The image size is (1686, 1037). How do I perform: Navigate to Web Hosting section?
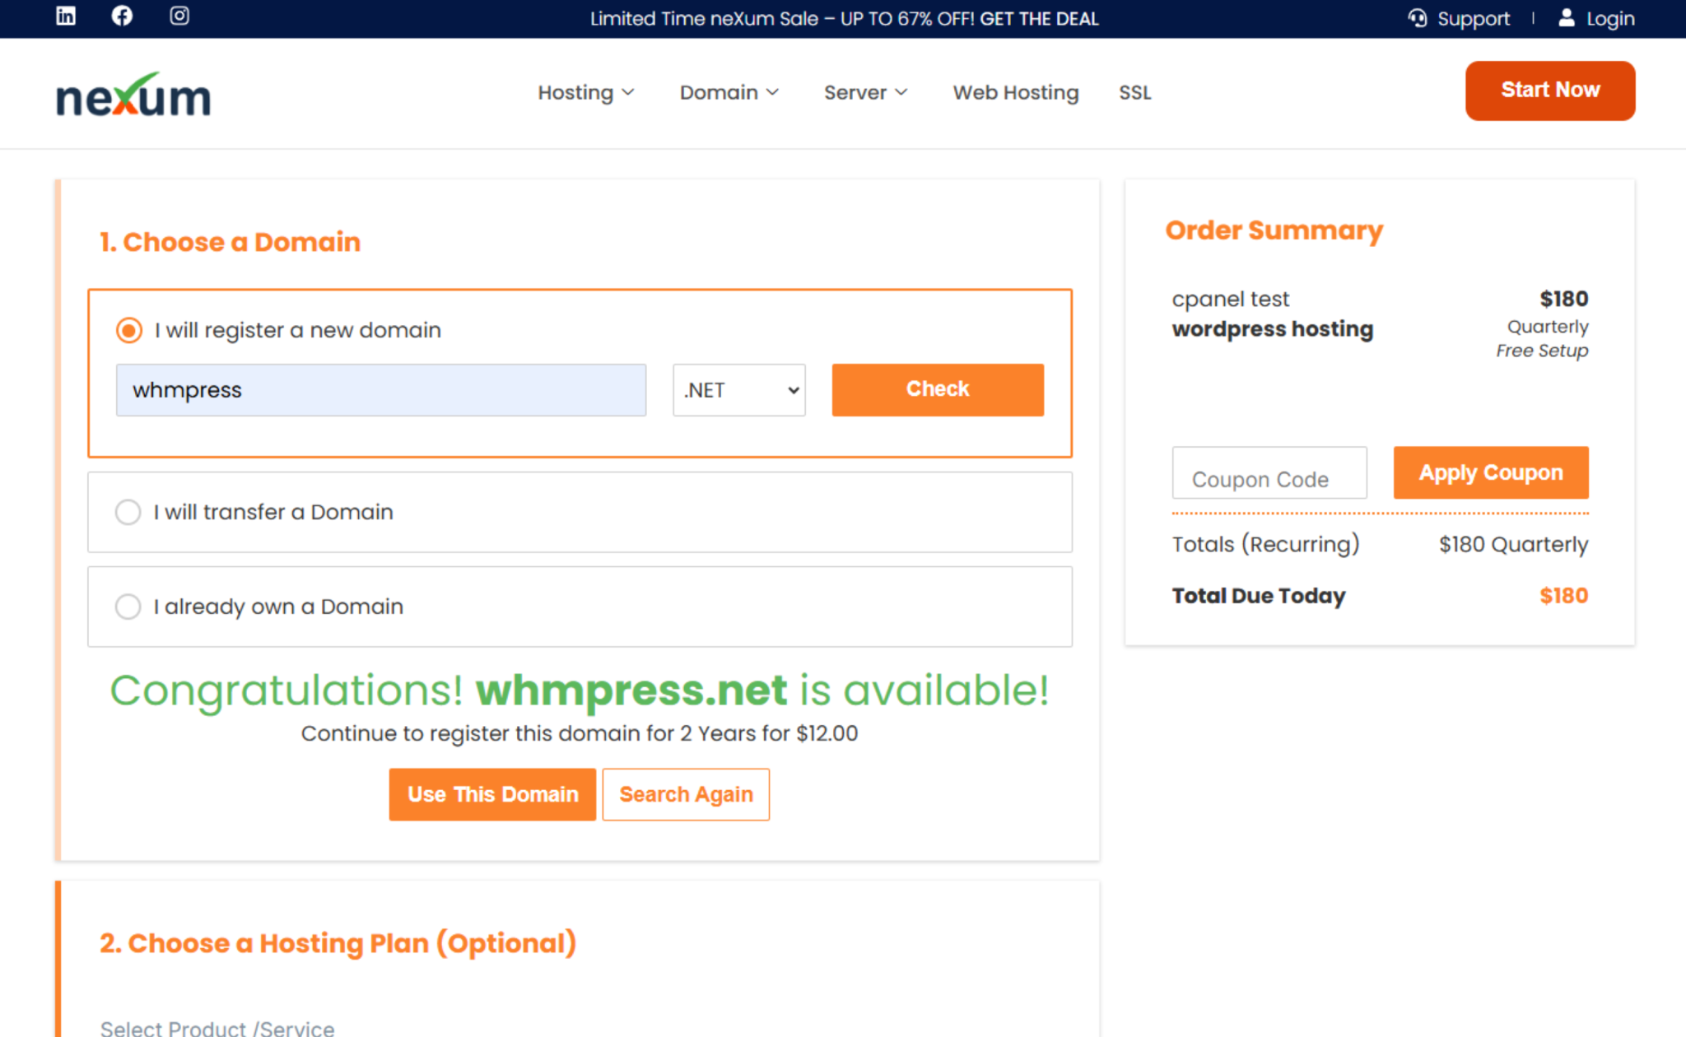(1015, 93)
